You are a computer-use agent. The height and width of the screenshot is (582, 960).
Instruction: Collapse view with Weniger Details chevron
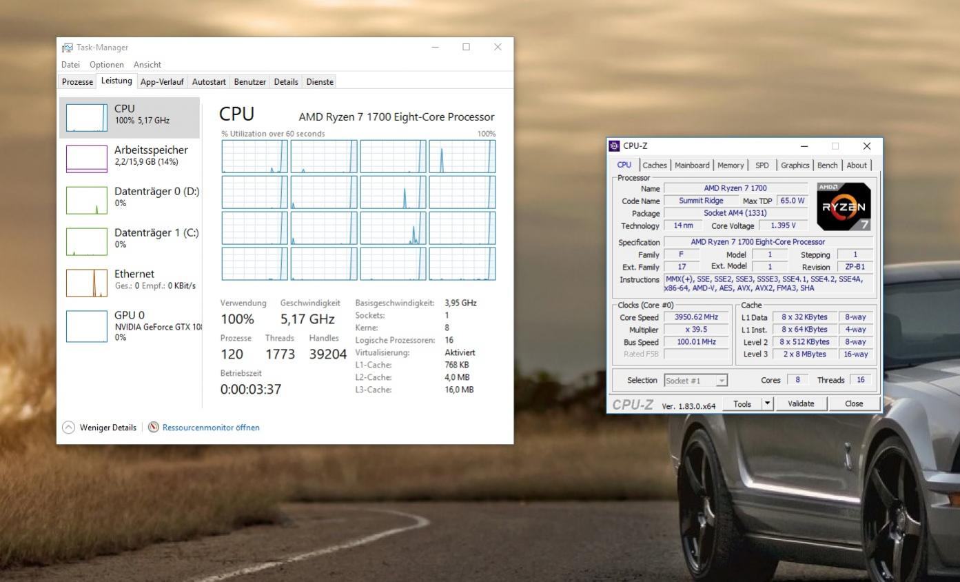click(x=68, y=428)
